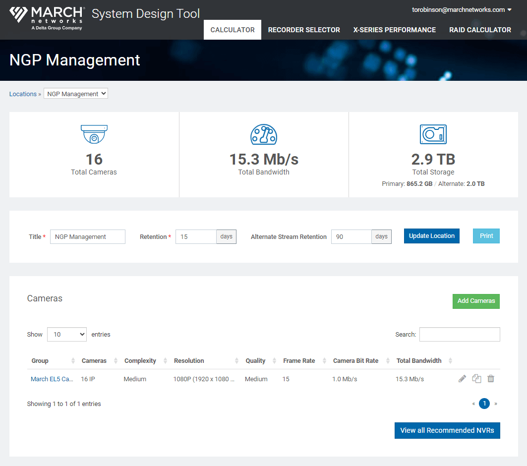Image resolution: width=527 pixels, height=466 pixels.
Task: Open the RAID Calculator tab
Action: [480, 30]
